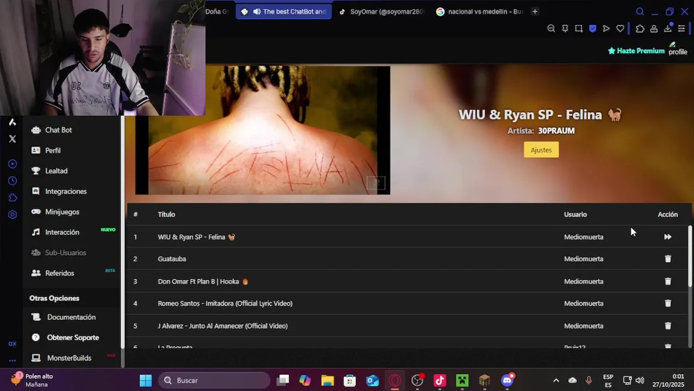Viewport: 694px width, 391px height.
Task: Open Minijuegos section
Action: point(62,212)
